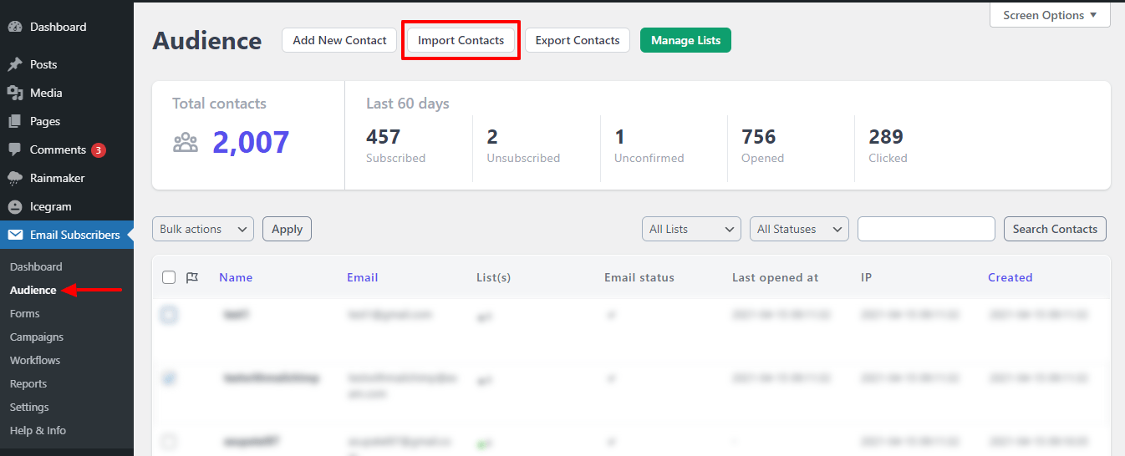Click the Posts pushpin icon
The width and height of the screenshot is (1125, 456).
point(15,64)
